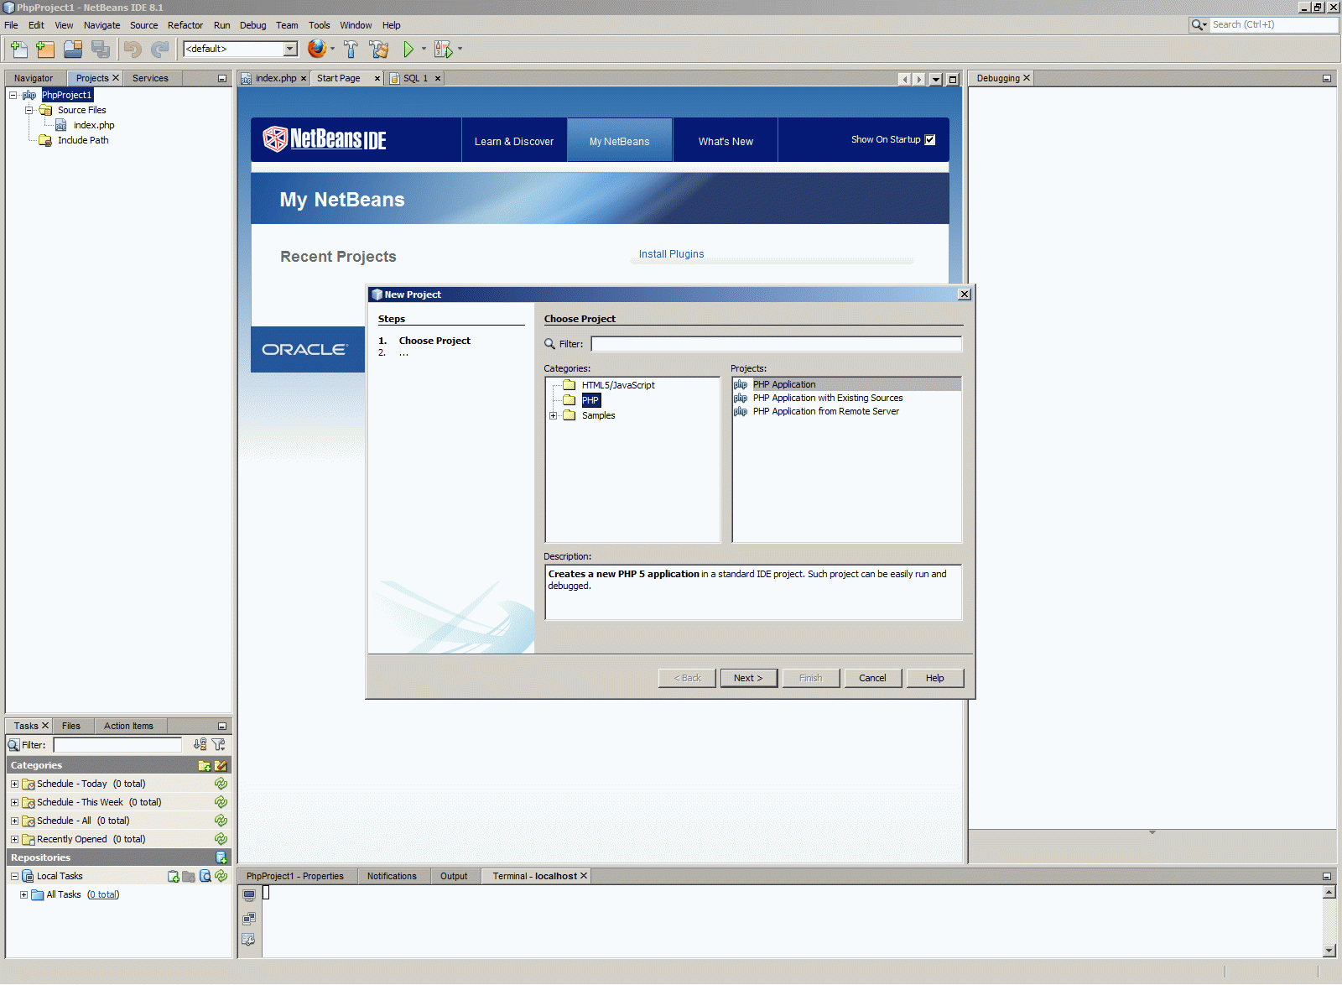This screenshot has height=985, width=1342.
Task: Click the Build Project hammer icon
Action: click(351, 50)
